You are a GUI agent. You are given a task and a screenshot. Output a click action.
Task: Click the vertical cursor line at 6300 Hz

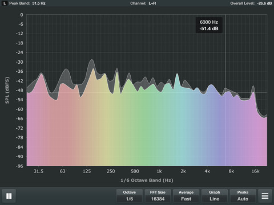225,91
